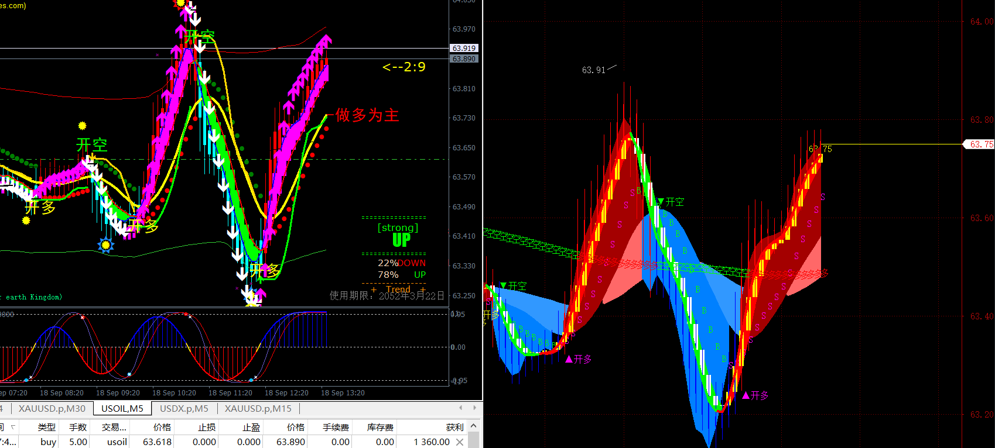This screenshot has height=448, width=995.
Task: Click the 64.00 level on the right chart axis
Action: pyautogui.click(x=982, y=22)
